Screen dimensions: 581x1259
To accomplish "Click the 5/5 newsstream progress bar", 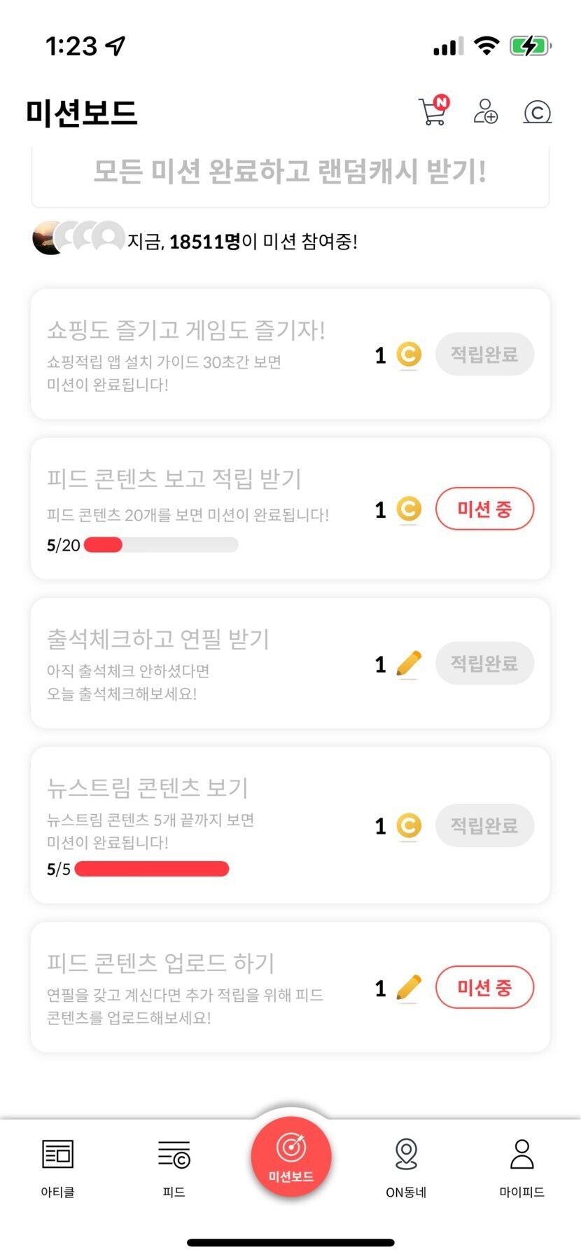I will coord(152,869).
